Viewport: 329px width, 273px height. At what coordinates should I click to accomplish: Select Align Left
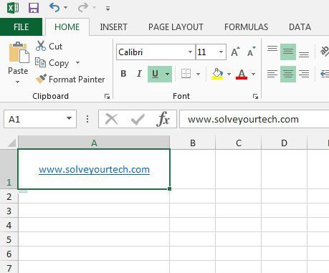click(272, 74)
